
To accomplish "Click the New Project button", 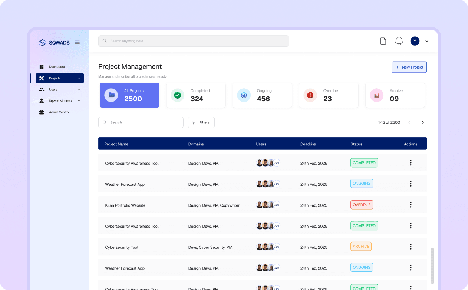I will 409,67.
